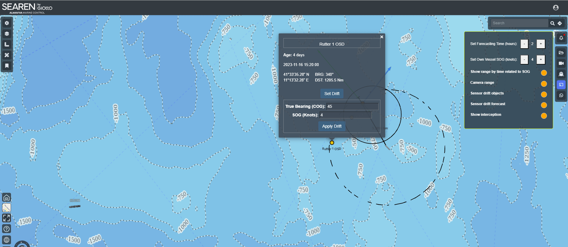Open the bookmarks icon
Viewport: 568px width, 247px height.
7,66
